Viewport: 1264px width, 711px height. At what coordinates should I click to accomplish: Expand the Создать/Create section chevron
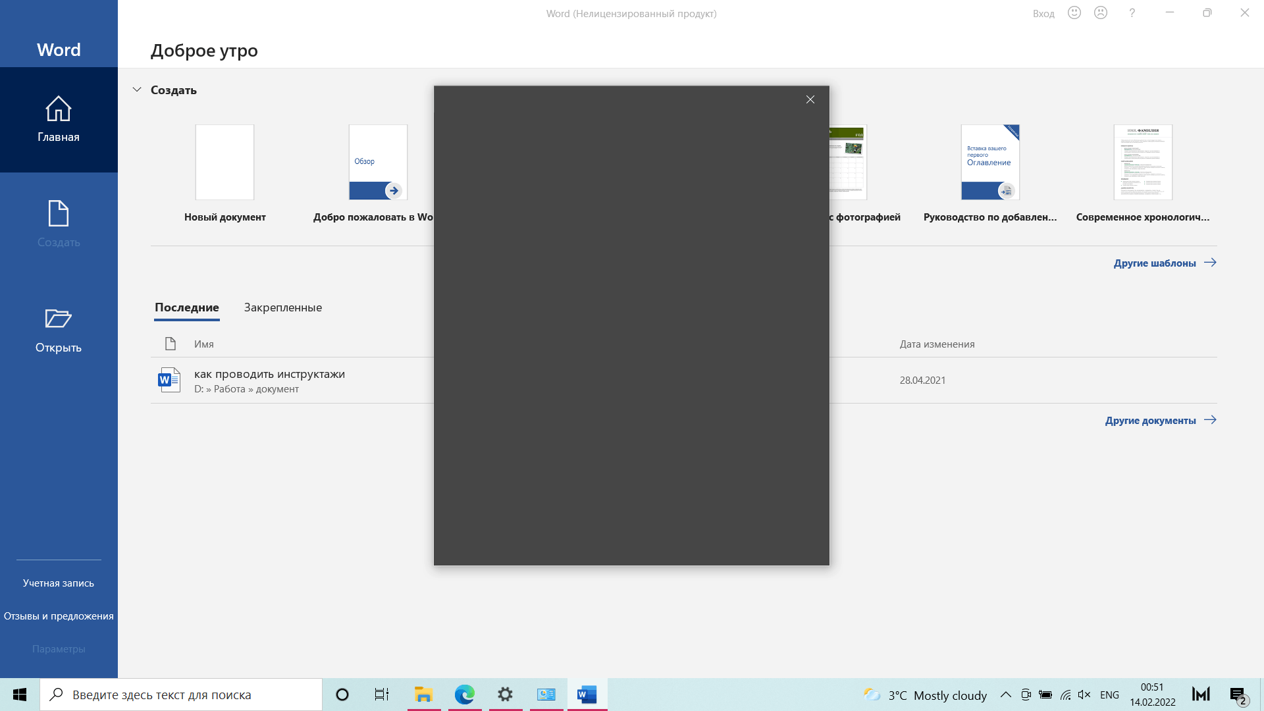pos(137,90)
